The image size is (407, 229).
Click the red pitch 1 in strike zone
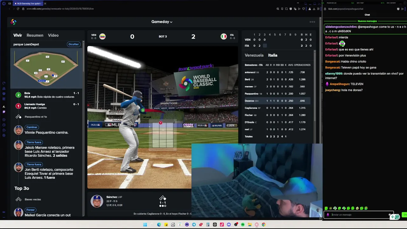point(161,123)
